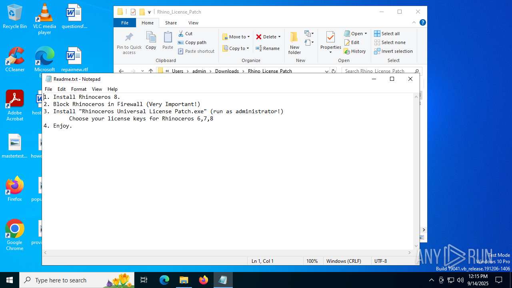Click Paste shortcut in the ribbon
This screenshot has height=288, width=512.
[196, 51]
